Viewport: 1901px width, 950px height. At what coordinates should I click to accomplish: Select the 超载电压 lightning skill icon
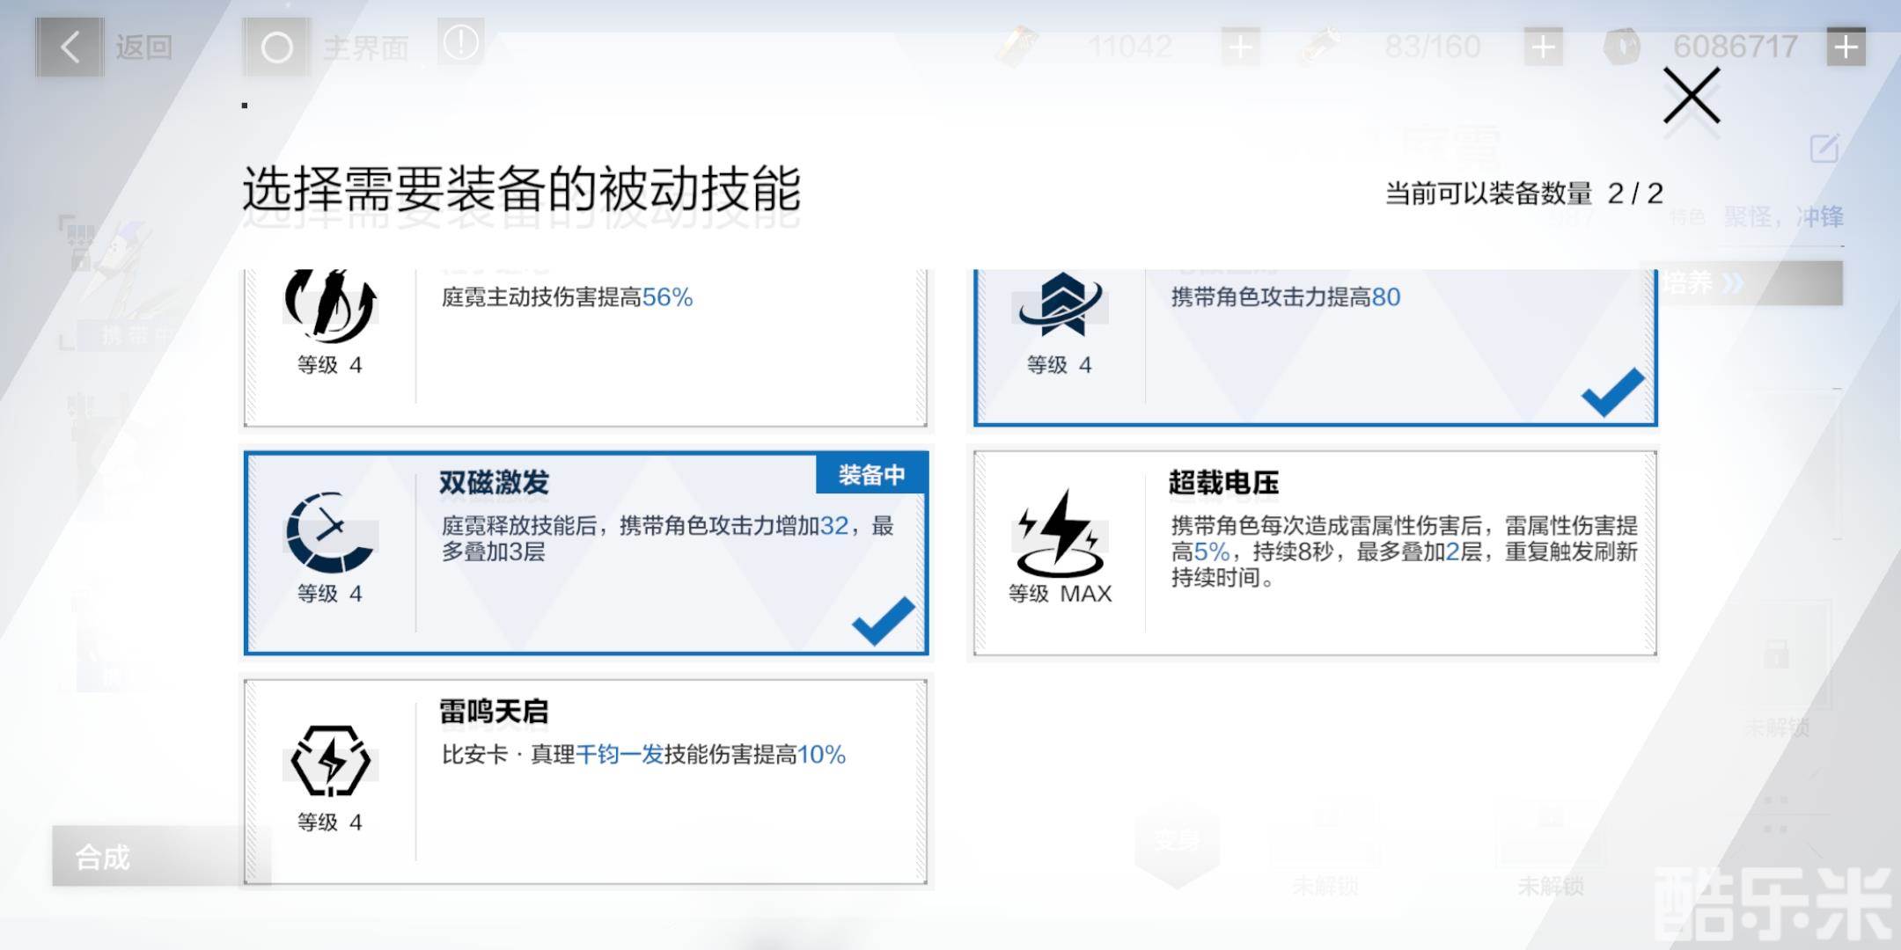click(1060, 532)
